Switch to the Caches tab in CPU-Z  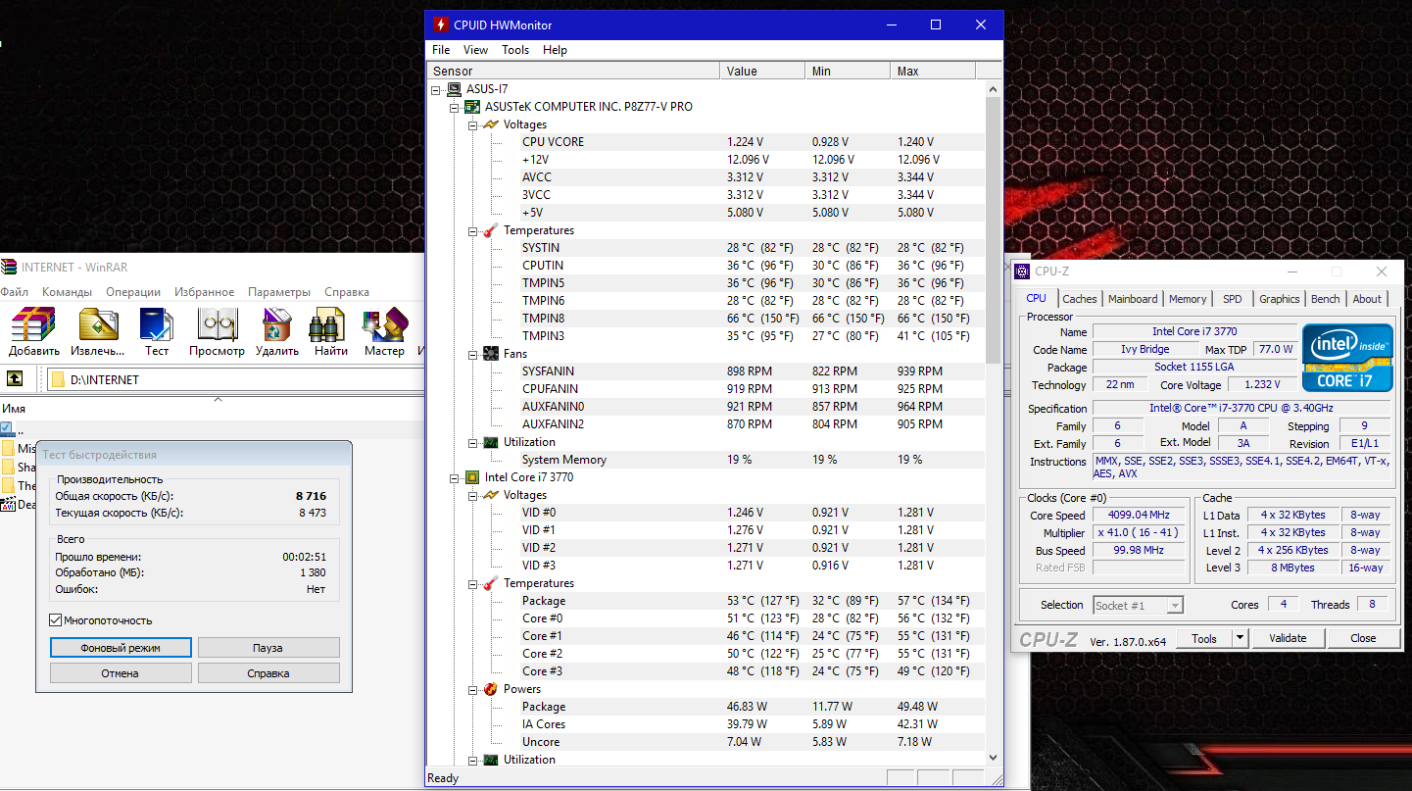(1080, 299)
